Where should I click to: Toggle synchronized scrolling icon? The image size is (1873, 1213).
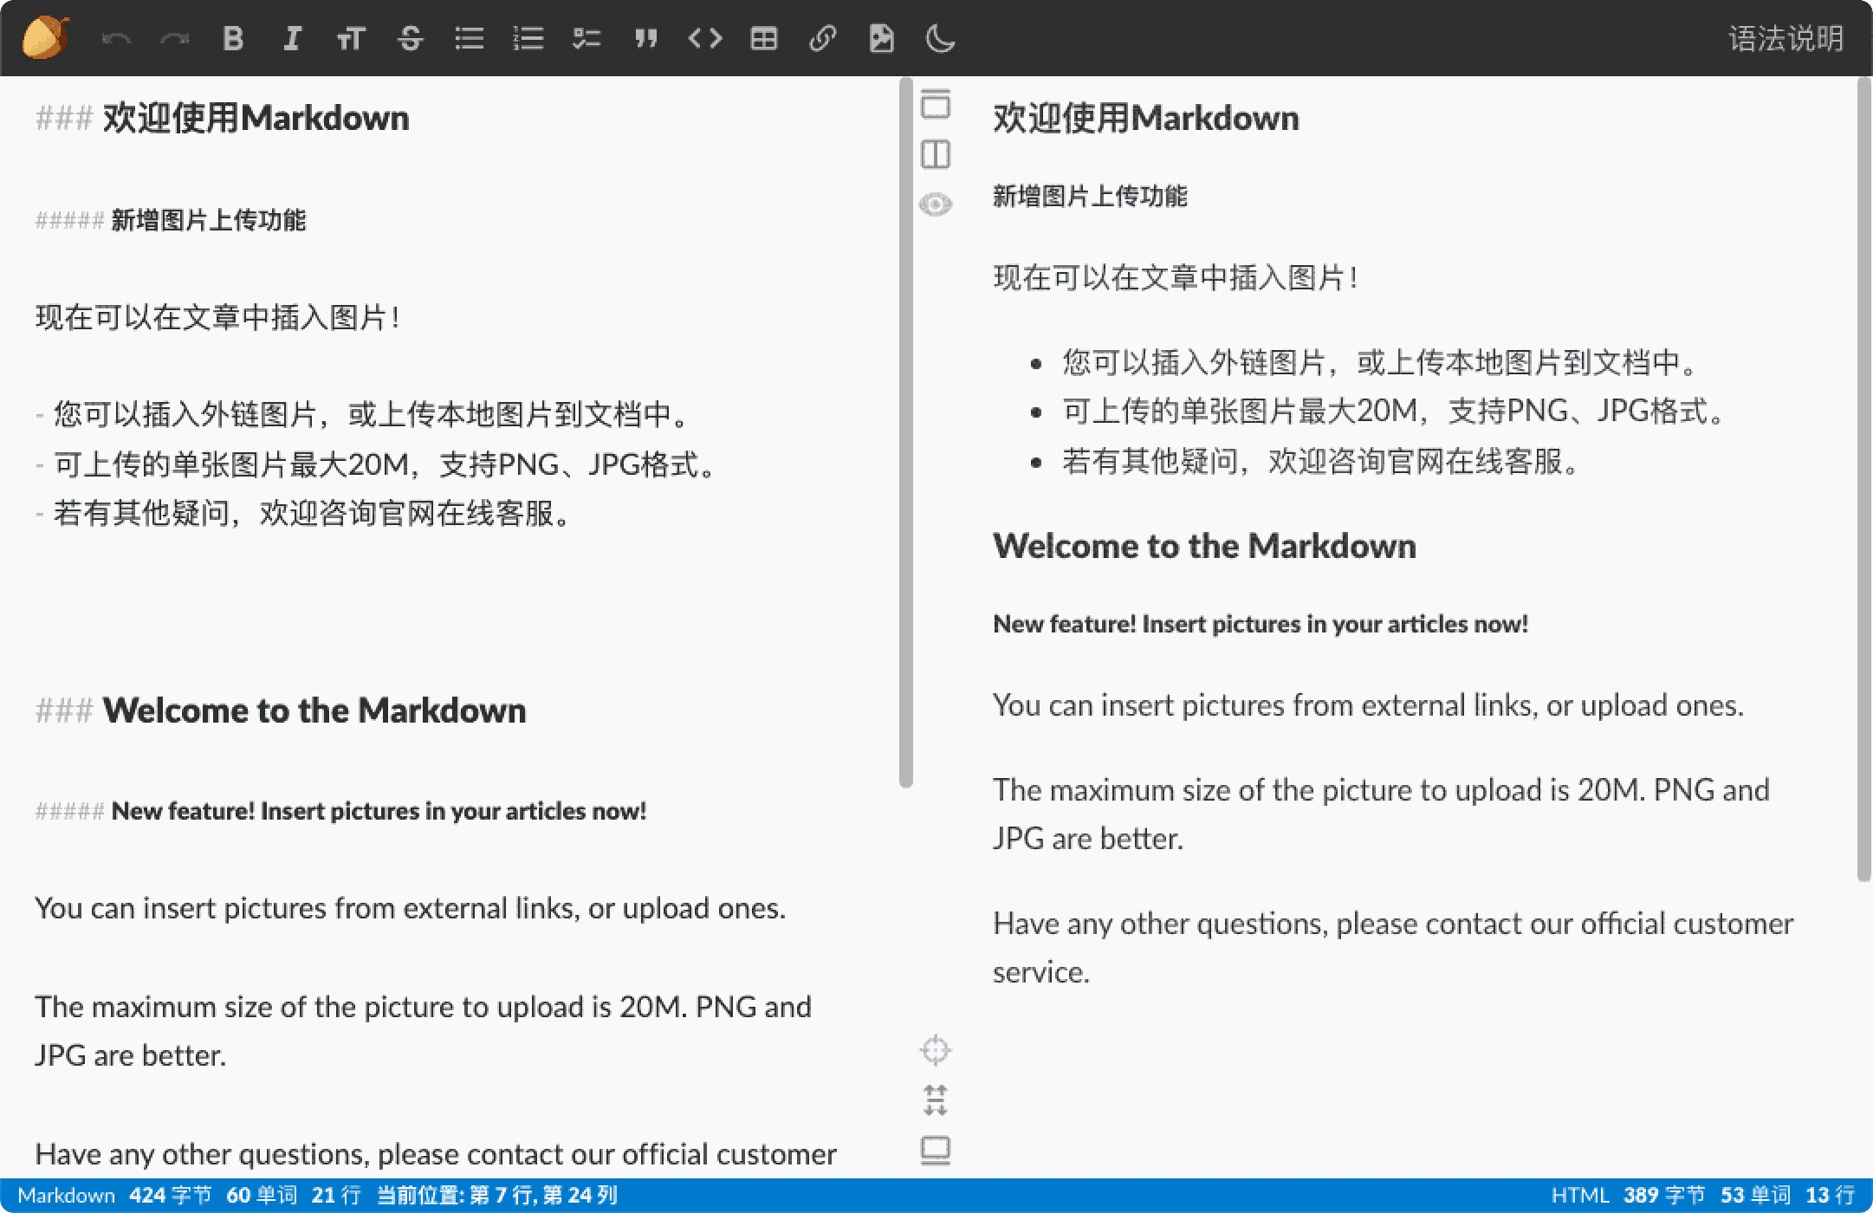tap(935, 1100)
